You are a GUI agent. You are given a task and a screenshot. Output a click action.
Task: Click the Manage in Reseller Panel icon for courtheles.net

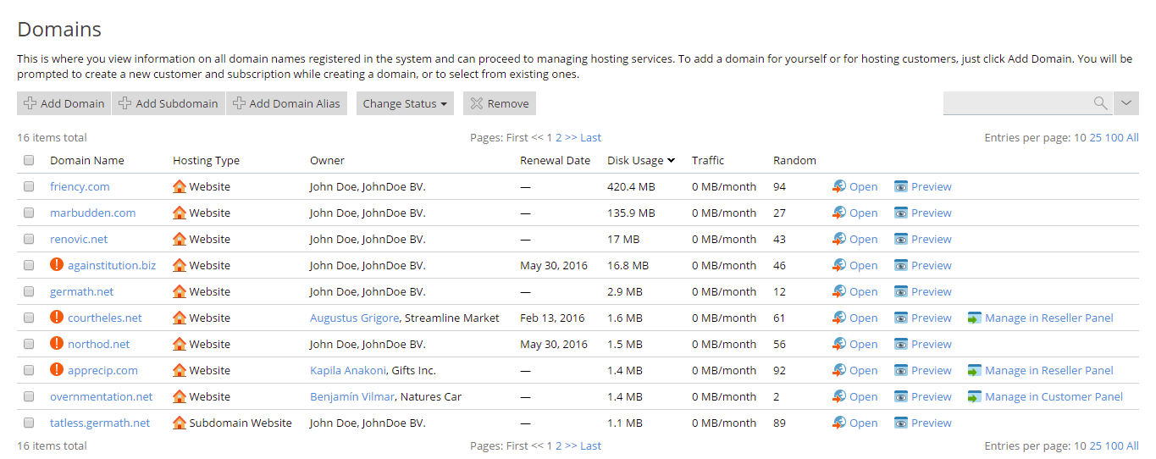tap(975, 318)
